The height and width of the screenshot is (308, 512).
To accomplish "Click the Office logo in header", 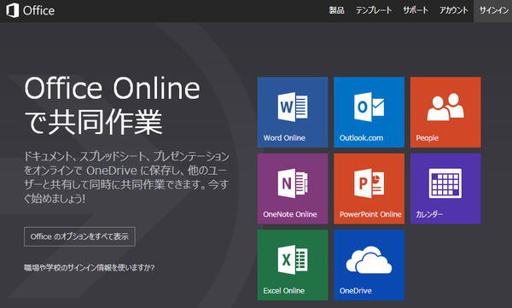I will (31, 10).
